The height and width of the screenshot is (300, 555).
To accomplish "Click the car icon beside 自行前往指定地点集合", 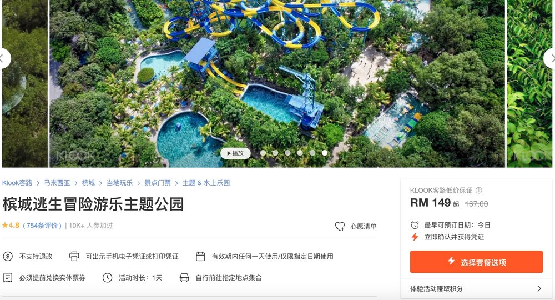I will click(x=184, y=277).
